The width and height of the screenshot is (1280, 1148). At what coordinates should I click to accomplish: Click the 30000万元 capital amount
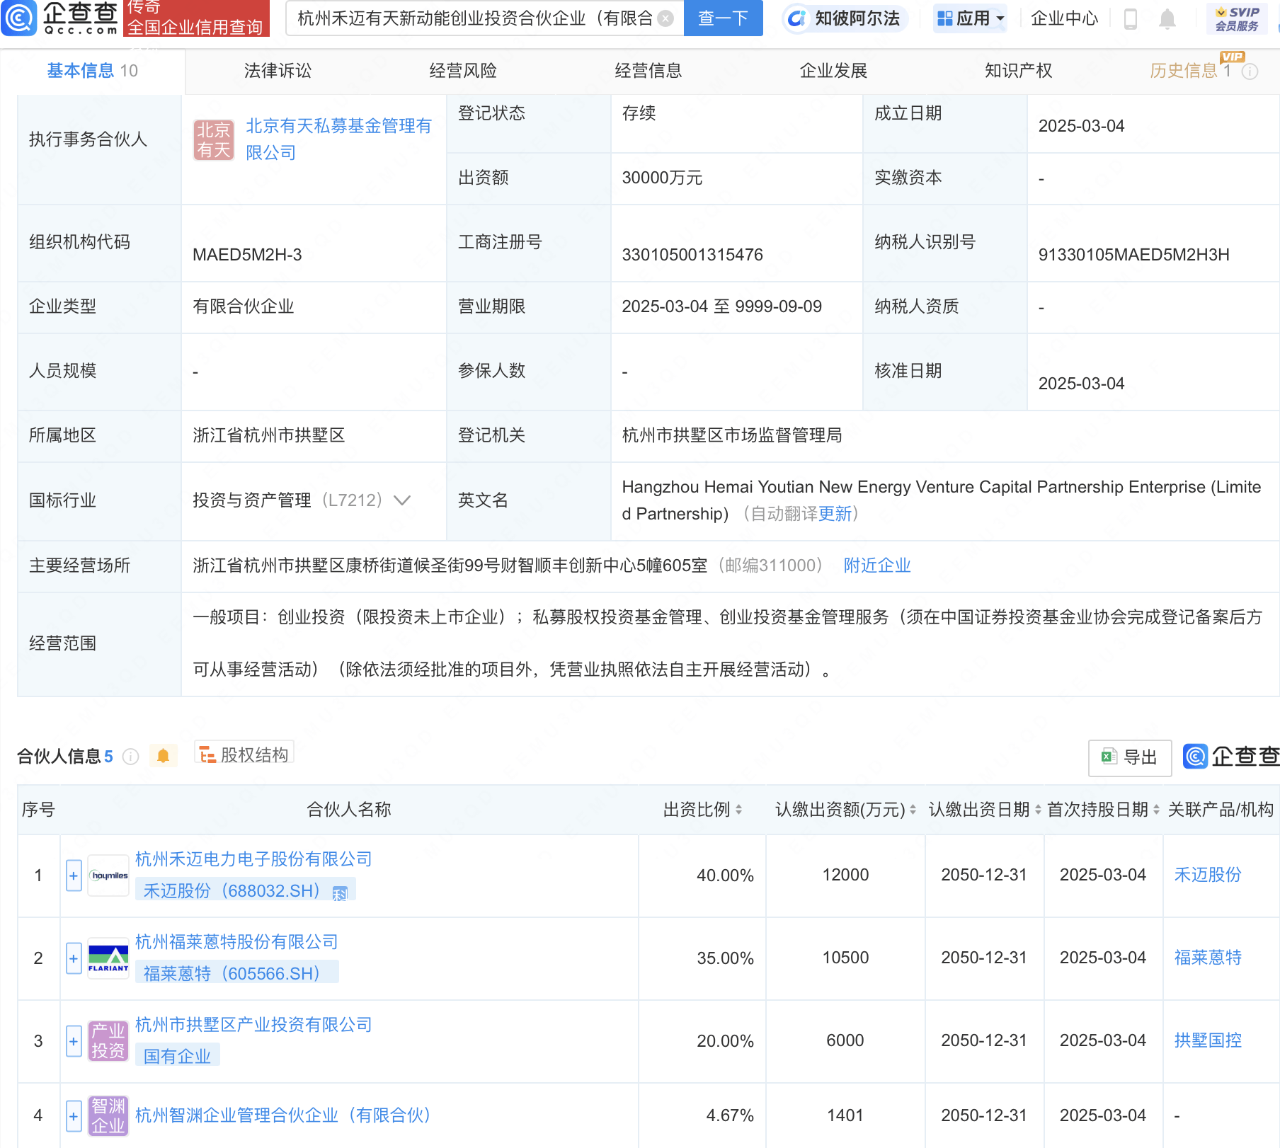[x=662, y=178]
